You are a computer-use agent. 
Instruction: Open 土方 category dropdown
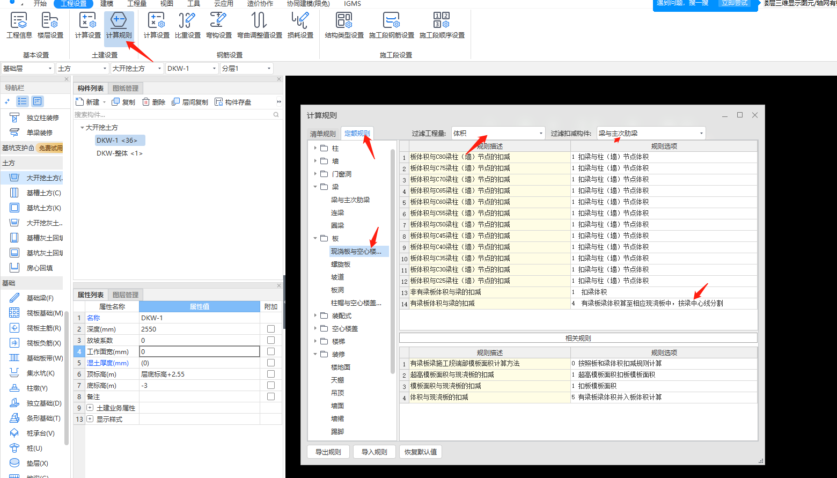[x=83, y=69]
